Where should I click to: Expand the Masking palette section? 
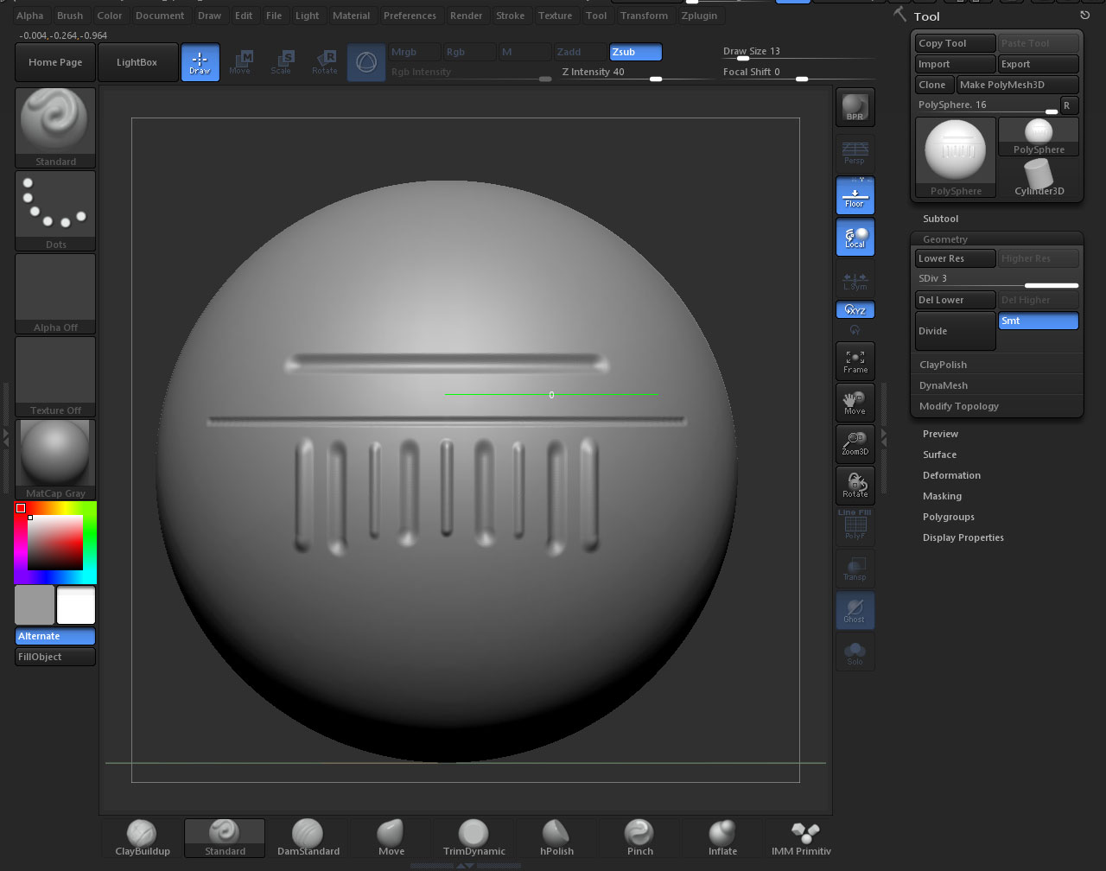tap(942, 496)
